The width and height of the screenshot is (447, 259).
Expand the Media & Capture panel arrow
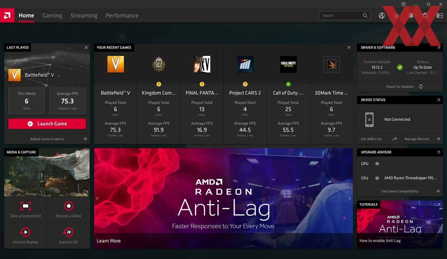(x=86, y=152)
